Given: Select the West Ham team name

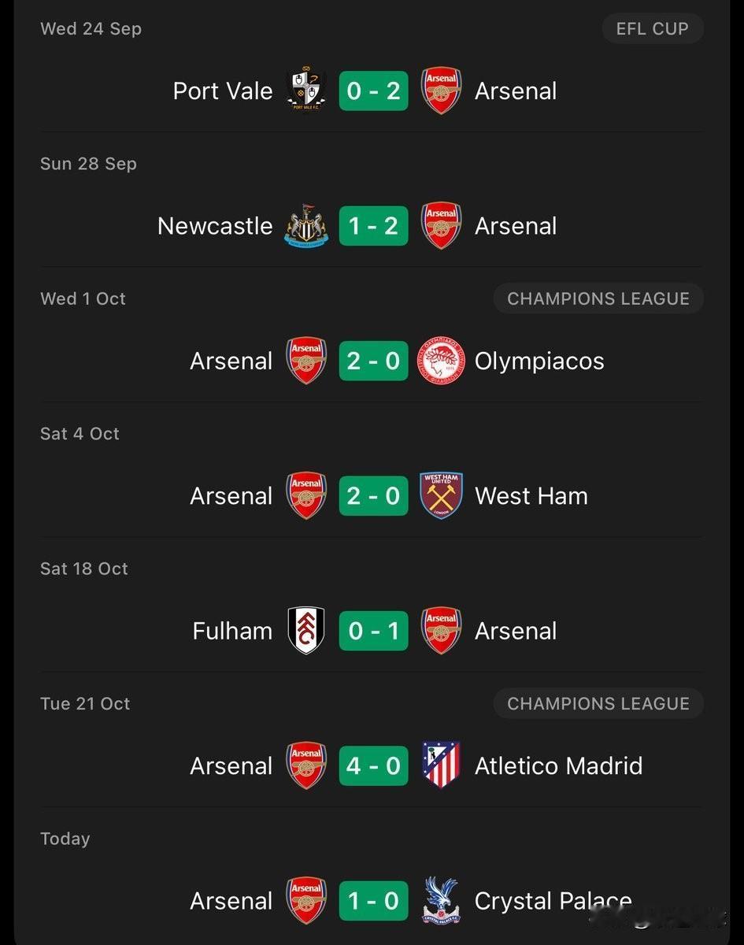Looking at the screenshot, I should tap(531, 496).
